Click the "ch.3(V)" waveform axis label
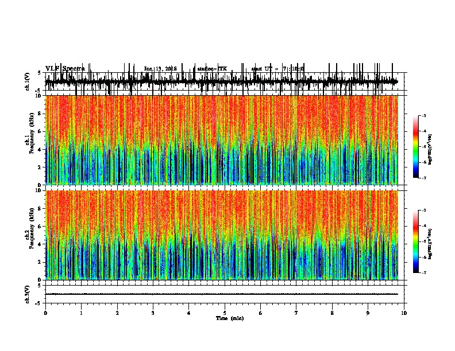Image resolution: width=455 pixels, height=351 pixels. pyautogui.click(x=27, y=294)
